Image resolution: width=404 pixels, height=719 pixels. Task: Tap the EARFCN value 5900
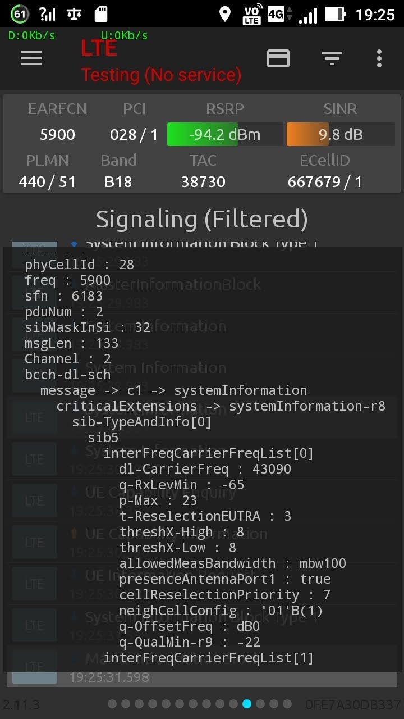tap(57, 135)
